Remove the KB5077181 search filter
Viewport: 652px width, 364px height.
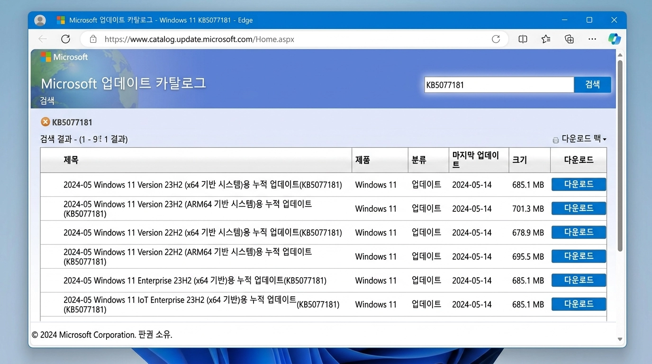click(45, 122)
